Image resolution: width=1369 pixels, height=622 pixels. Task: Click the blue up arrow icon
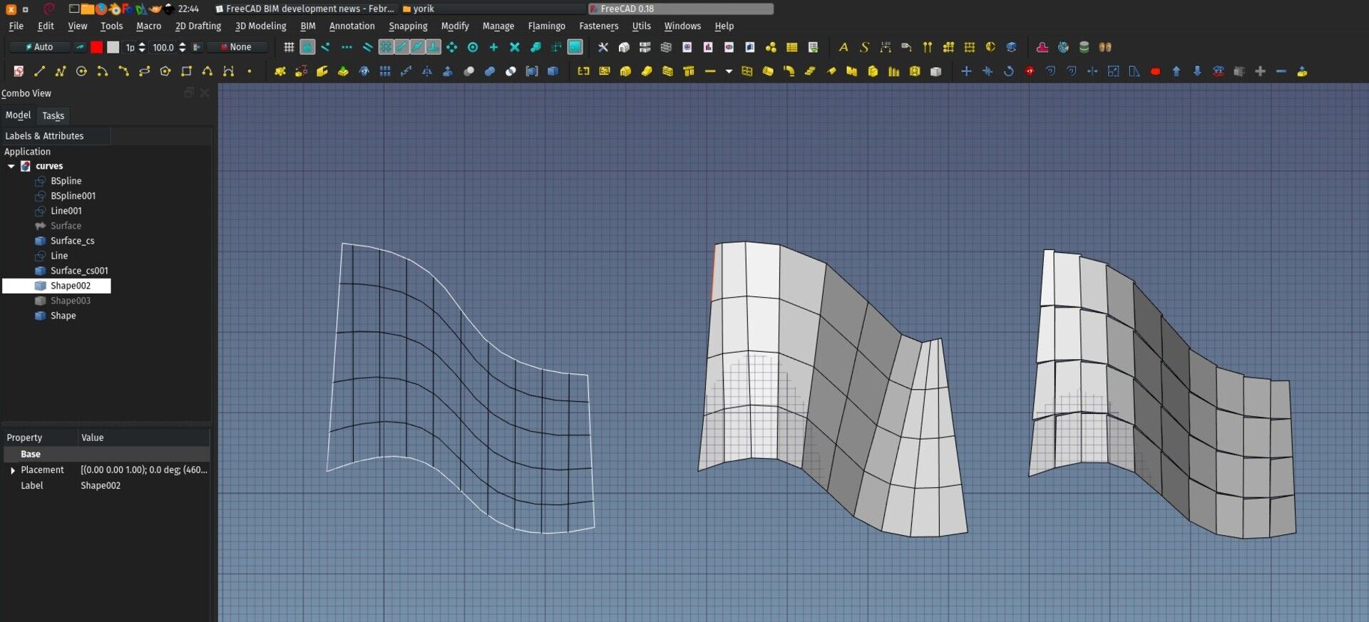[1176, 71]
